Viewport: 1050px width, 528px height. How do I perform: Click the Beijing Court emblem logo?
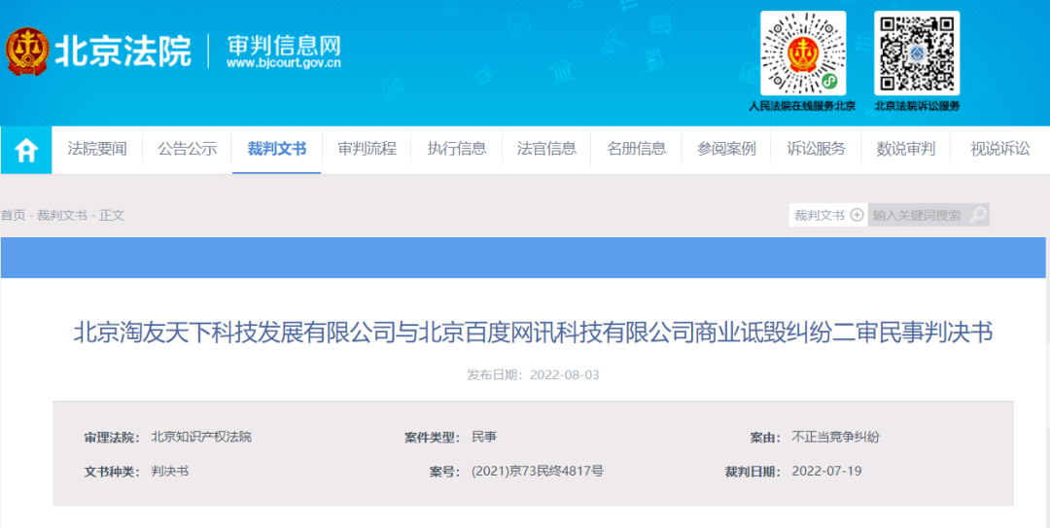pyautogui.click(x=27, y=51)
